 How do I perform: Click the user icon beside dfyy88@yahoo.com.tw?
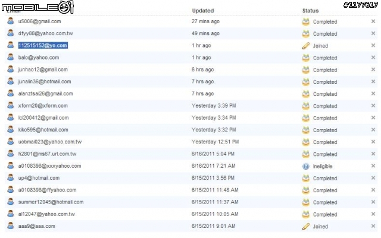pos(11,33)
